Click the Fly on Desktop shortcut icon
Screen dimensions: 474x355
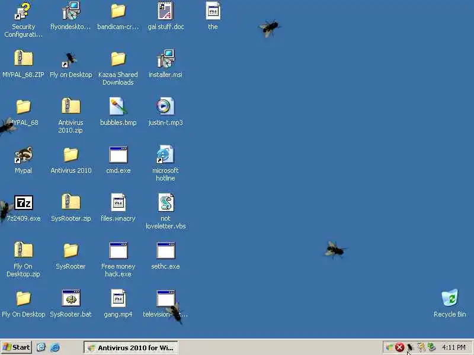pos(70,60)
